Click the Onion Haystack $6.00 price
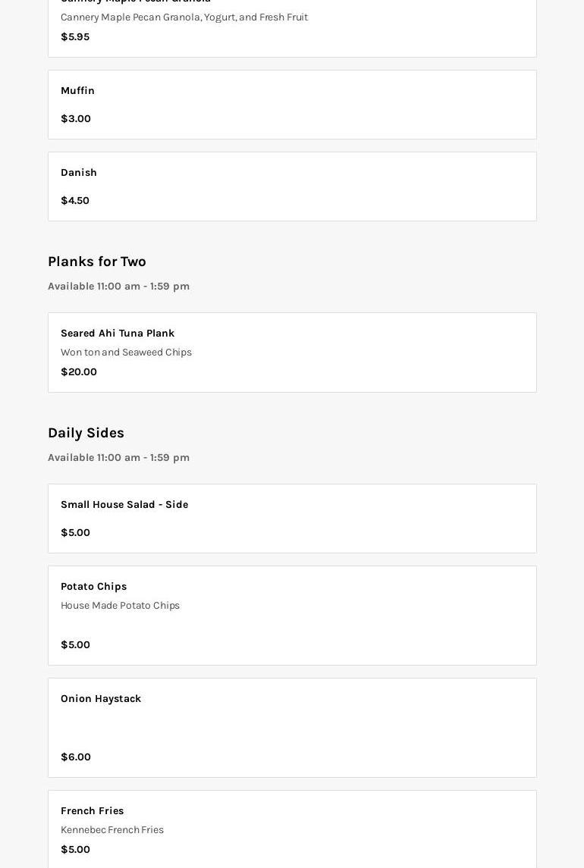Image resolution: width=584 pixels, height=868 pixels. click(76, 757)
